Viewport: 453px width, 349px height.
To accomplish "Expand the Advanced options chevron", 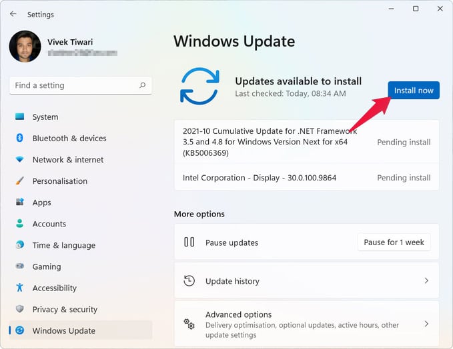I will point(426,324).
